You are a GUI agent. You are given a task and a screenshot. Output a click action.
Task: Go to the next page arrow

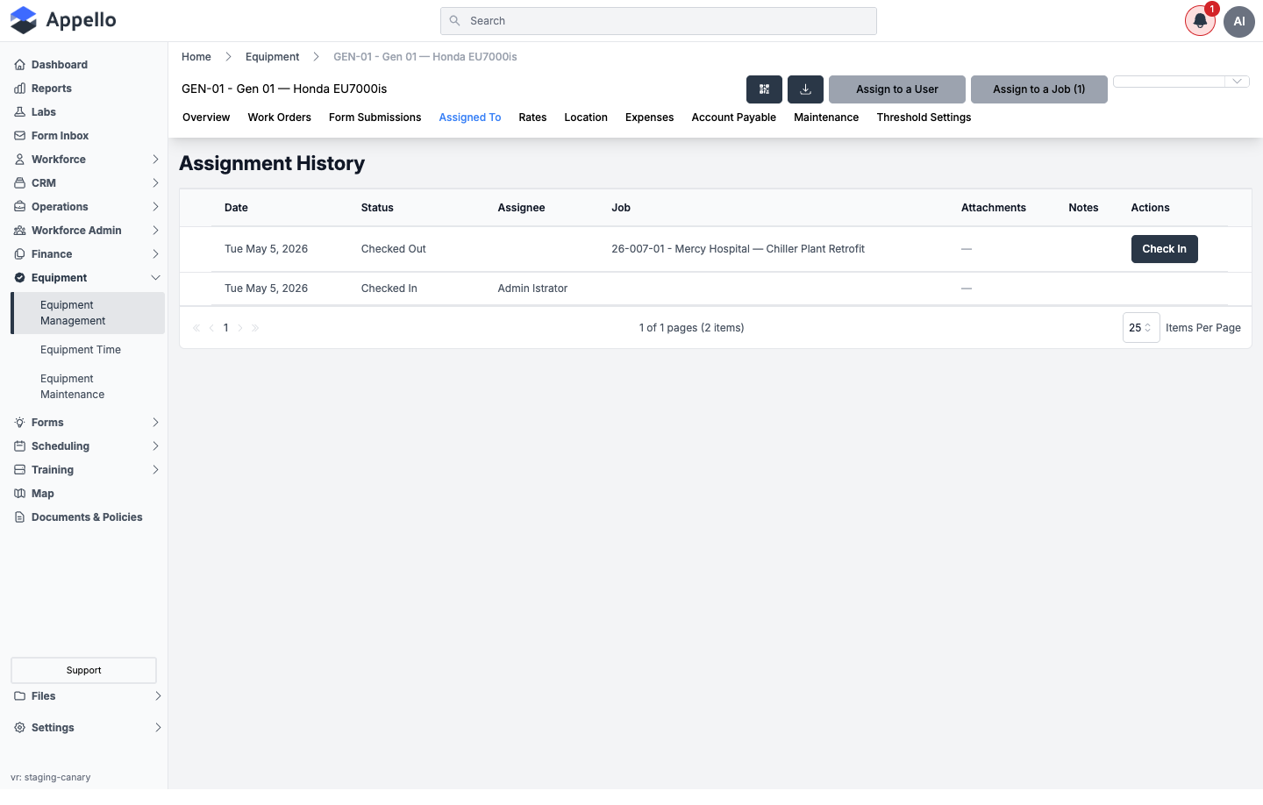tap(240, 328)
